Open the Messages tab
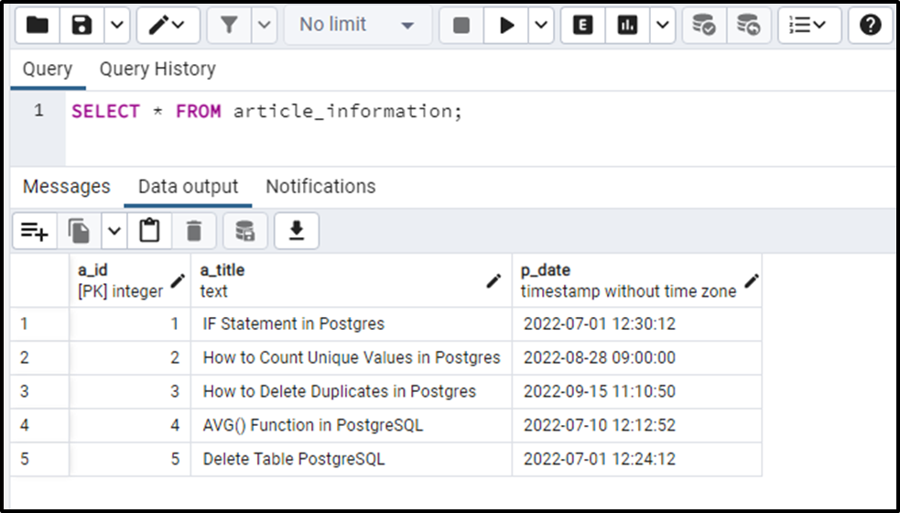This screenshot has height=513, width=900. (x=66, y=187)
